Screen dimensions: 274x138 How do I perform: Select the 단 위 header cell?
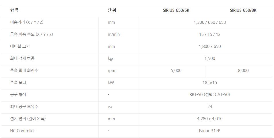click(112, 11)
